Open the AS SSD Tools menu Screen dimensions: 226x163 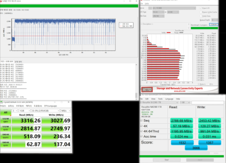[160, 99]
